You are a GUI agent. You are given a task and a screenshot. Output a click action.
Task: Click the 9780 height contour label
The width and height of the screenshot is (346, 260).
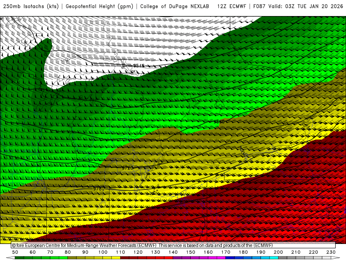(99, 189)
